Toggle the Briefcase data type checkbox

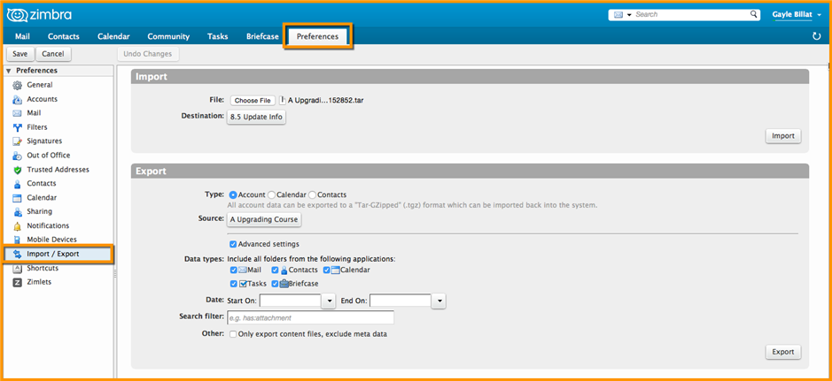(x=275, y=284)
